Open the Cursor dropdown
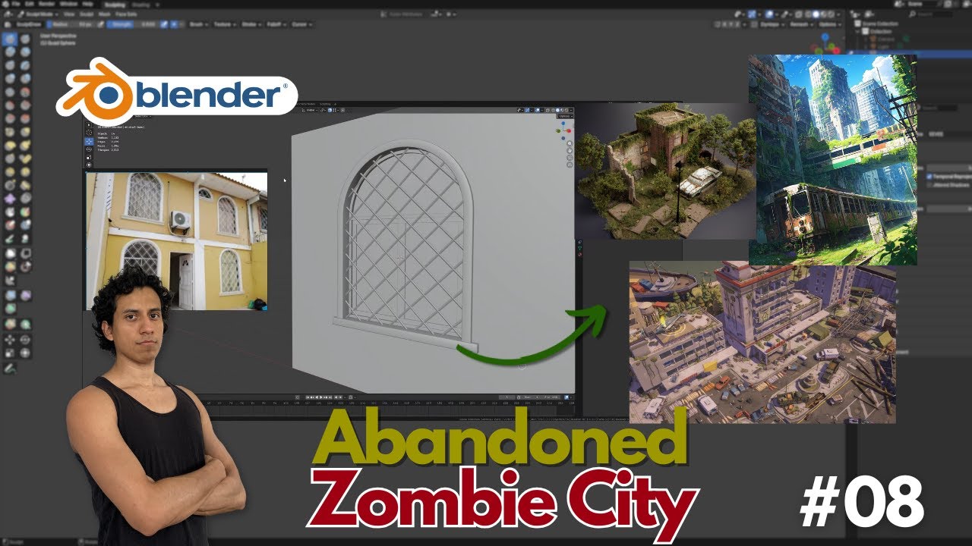 click(301, 25)
